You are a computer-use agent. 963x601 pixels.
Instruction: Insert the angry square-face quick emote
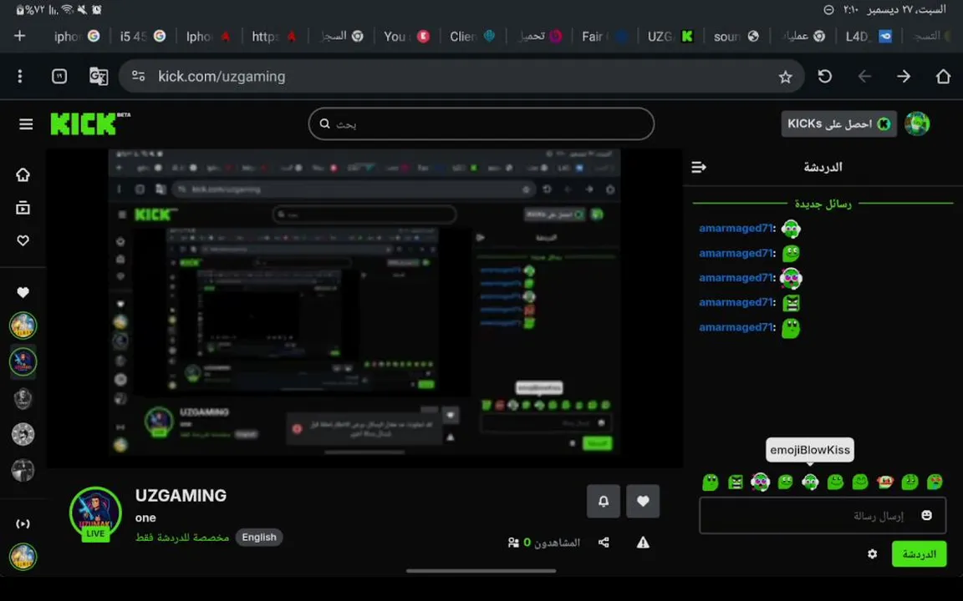(735, 482)
